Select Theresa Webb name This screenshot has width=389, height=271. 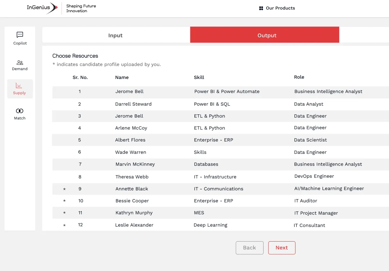click(x=132, y=177)
